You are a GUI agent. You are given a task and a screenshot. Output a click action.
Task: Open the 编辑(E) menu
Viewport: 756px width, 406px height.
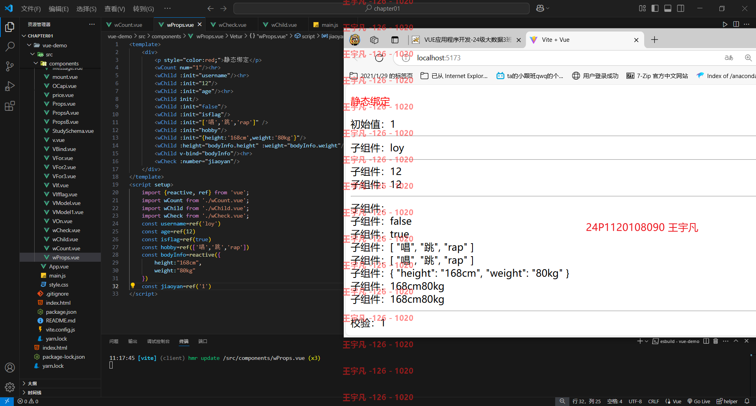pos(59,9)
